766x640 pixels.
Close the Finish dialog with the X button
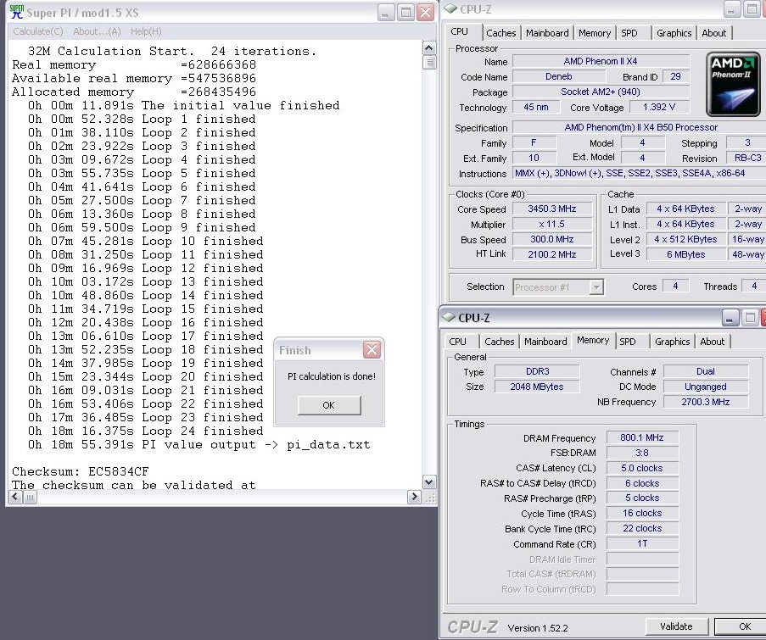pos(372,349)
